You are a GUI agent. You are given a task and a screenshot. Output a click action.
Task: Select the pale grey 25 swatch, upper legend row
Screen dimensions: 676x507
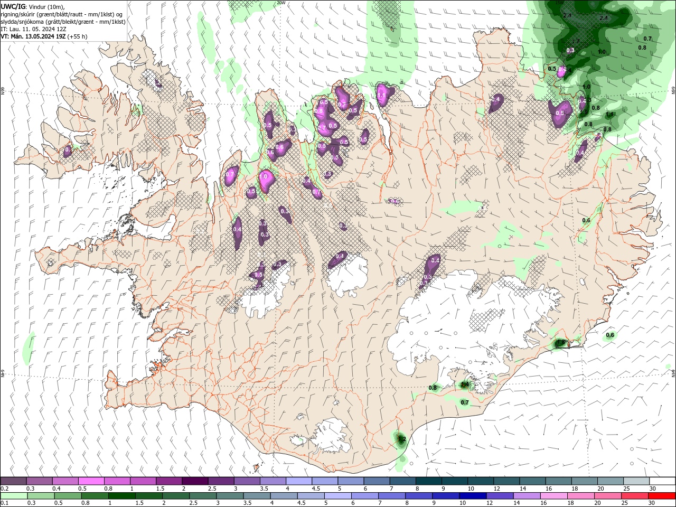click(x=636, y=481)
